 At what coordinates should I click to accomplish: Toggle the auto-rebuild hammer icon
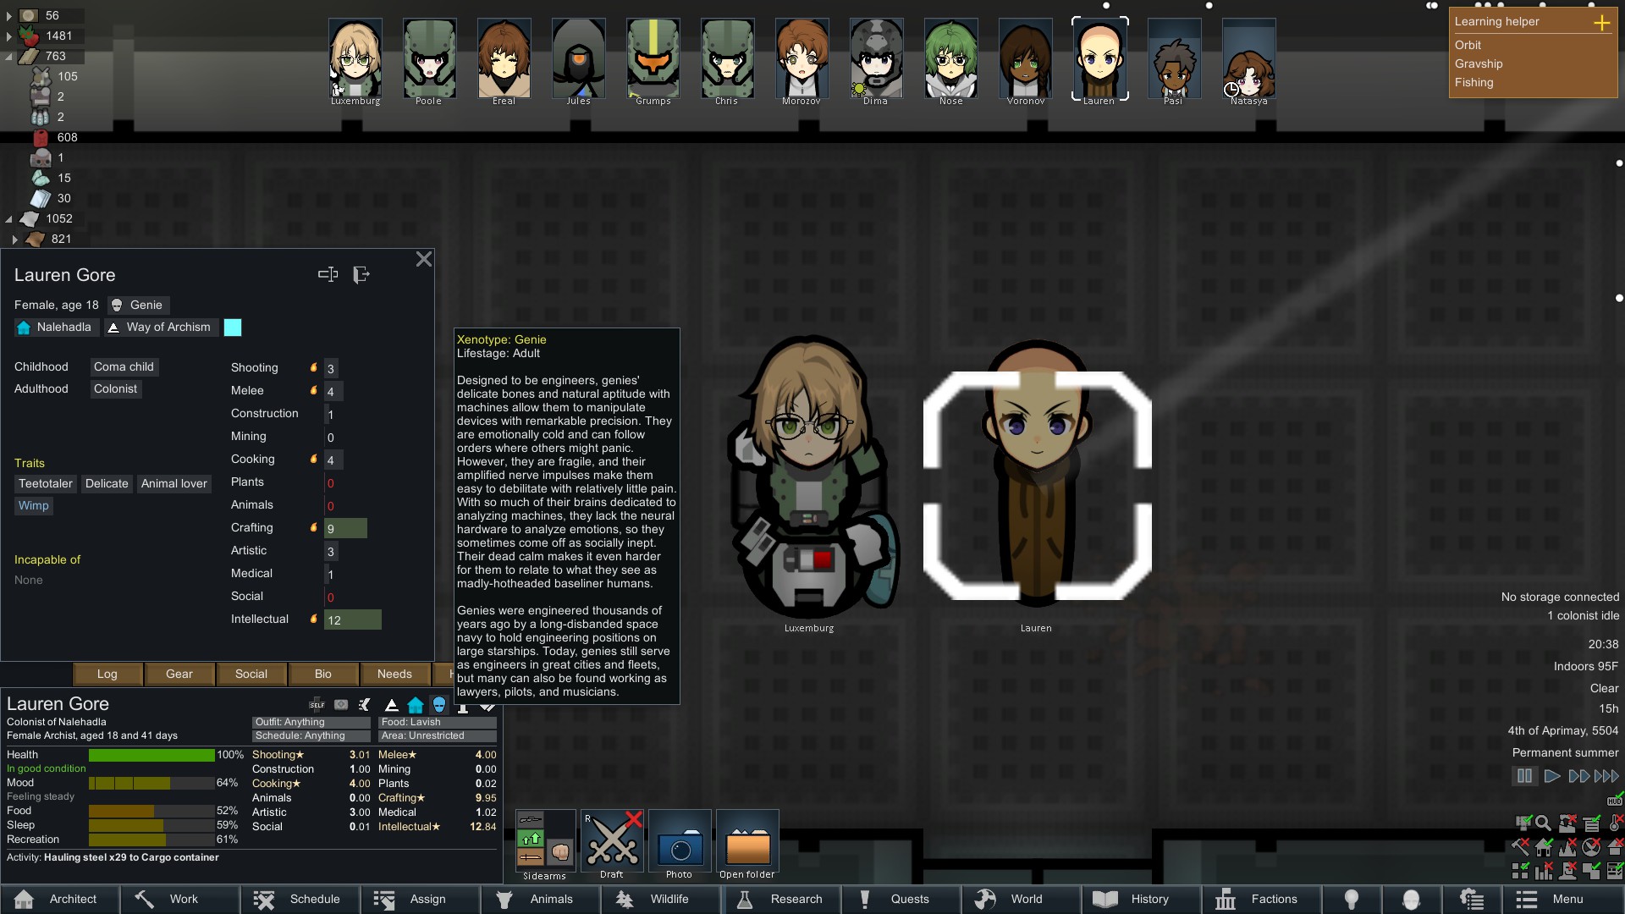pos(1520,847)
